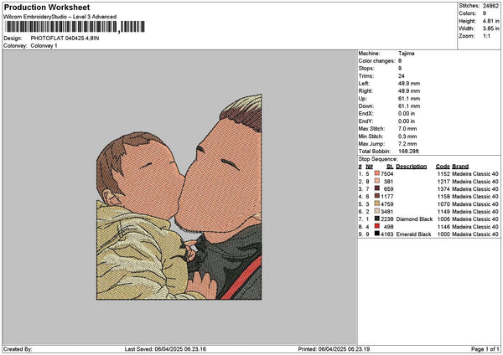Click the salmon swatch for stop 1
Screen dimensions: 503x355
pyautogui.click(x=377, y=173)
